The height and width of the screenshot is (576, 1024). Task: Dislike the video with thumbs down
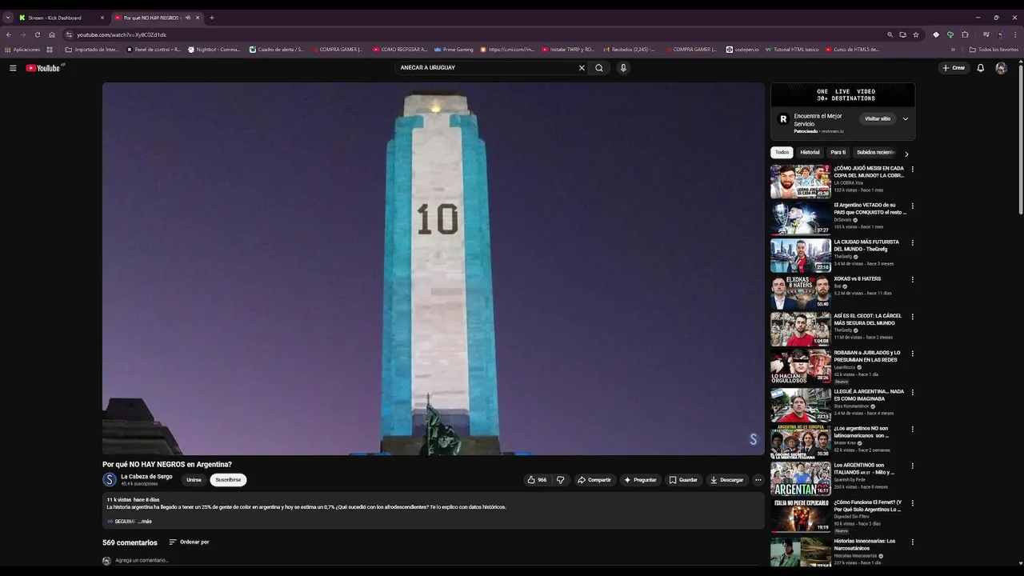coord(560,480)
